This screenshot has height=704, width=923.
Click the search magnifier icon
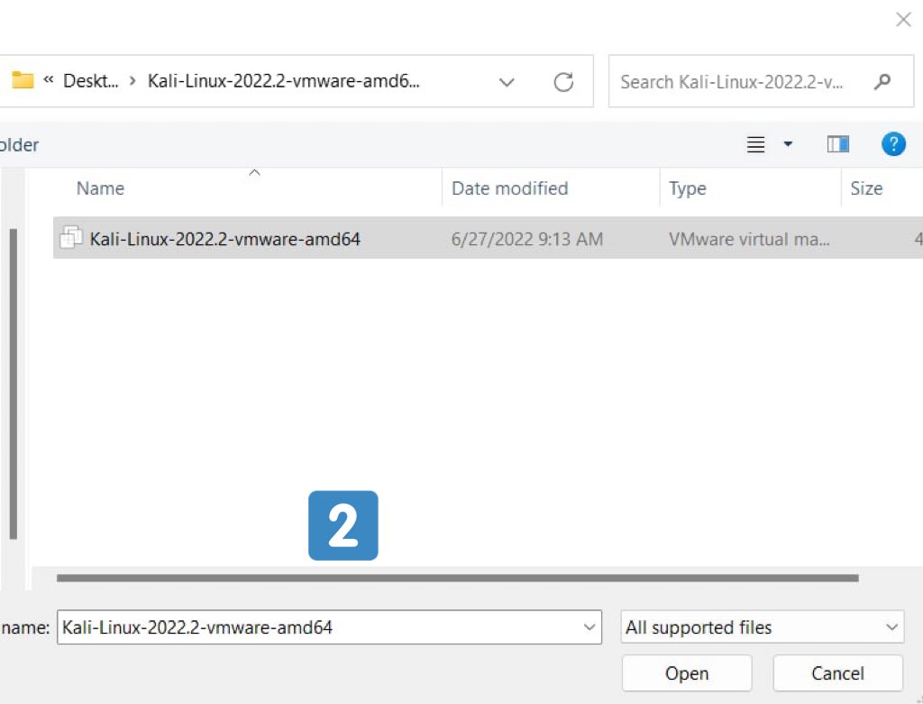pos(882,82)
